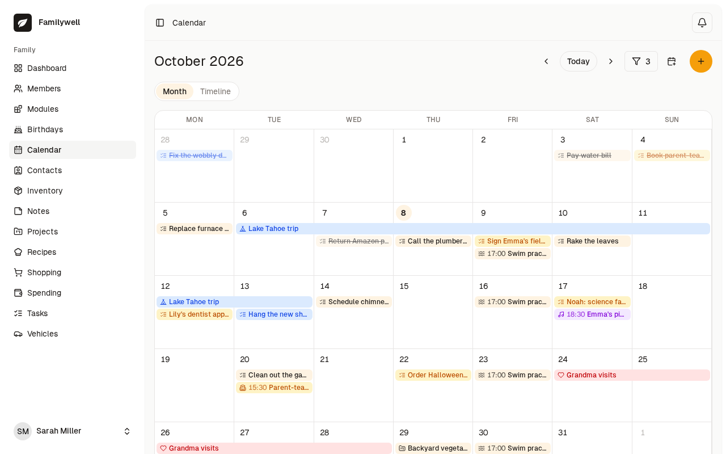Viewport: 726px width, 454px height.
Task: Open Swim practice event on October 9
Action: [x=513, y=254]
